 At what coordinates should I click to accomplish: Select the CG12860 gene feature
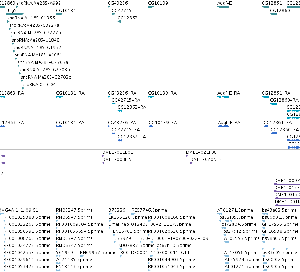click(274, 14)
